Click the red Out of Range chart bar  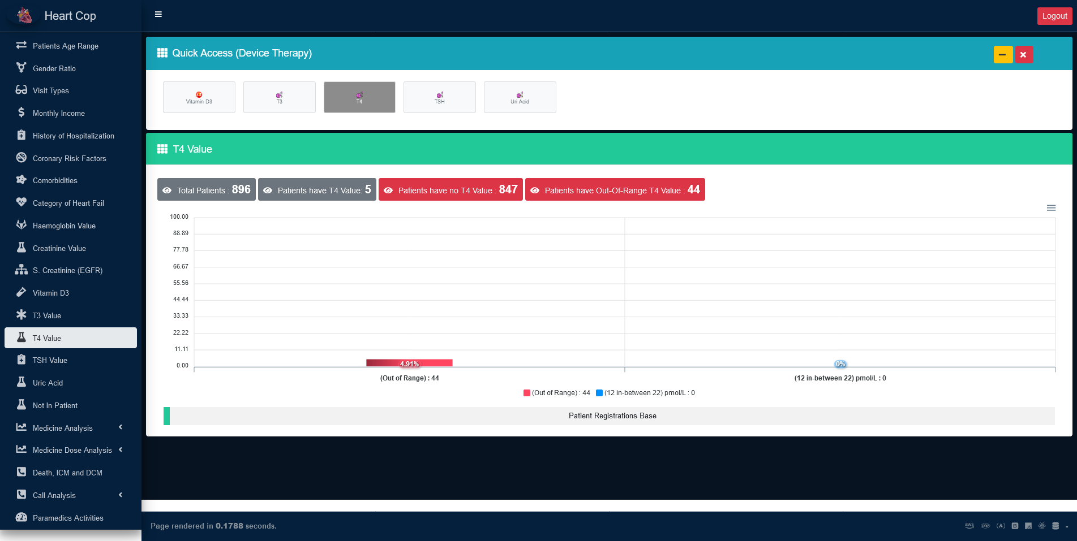pos(409,363)
